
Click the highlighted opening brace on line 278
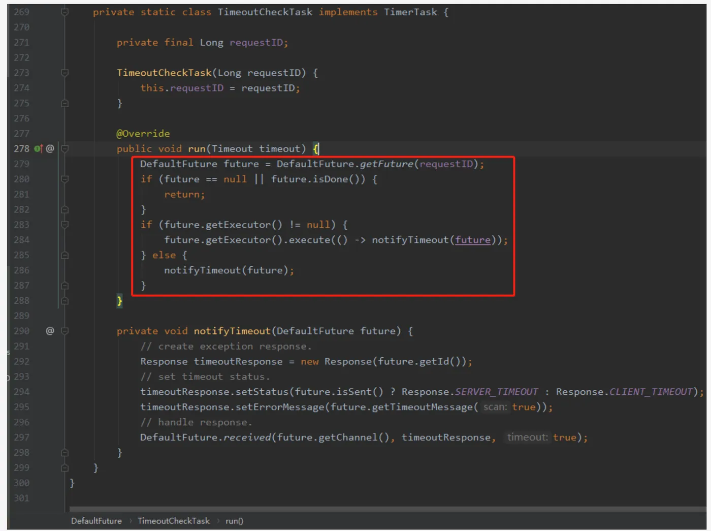coord(316,149)
